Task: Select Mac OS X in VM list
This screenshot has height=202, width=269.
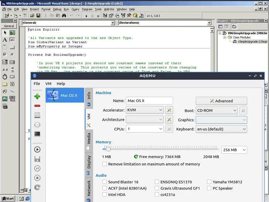Action: pos(65,95)
